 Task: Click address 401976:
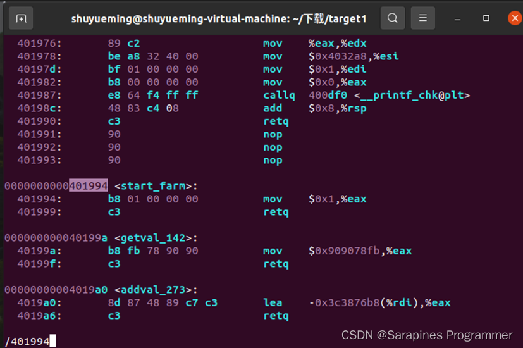(x=40, y=44)
